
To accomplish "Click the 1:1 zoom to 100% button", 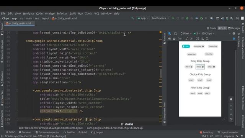I will click(x=231, y=115).
